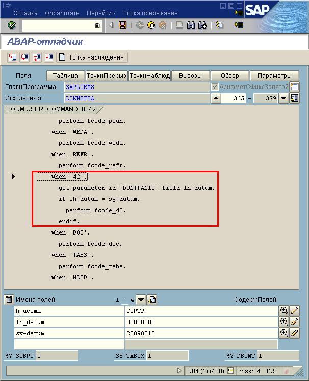
Task: Page source code up with the arrow
Action: (216, 98)
